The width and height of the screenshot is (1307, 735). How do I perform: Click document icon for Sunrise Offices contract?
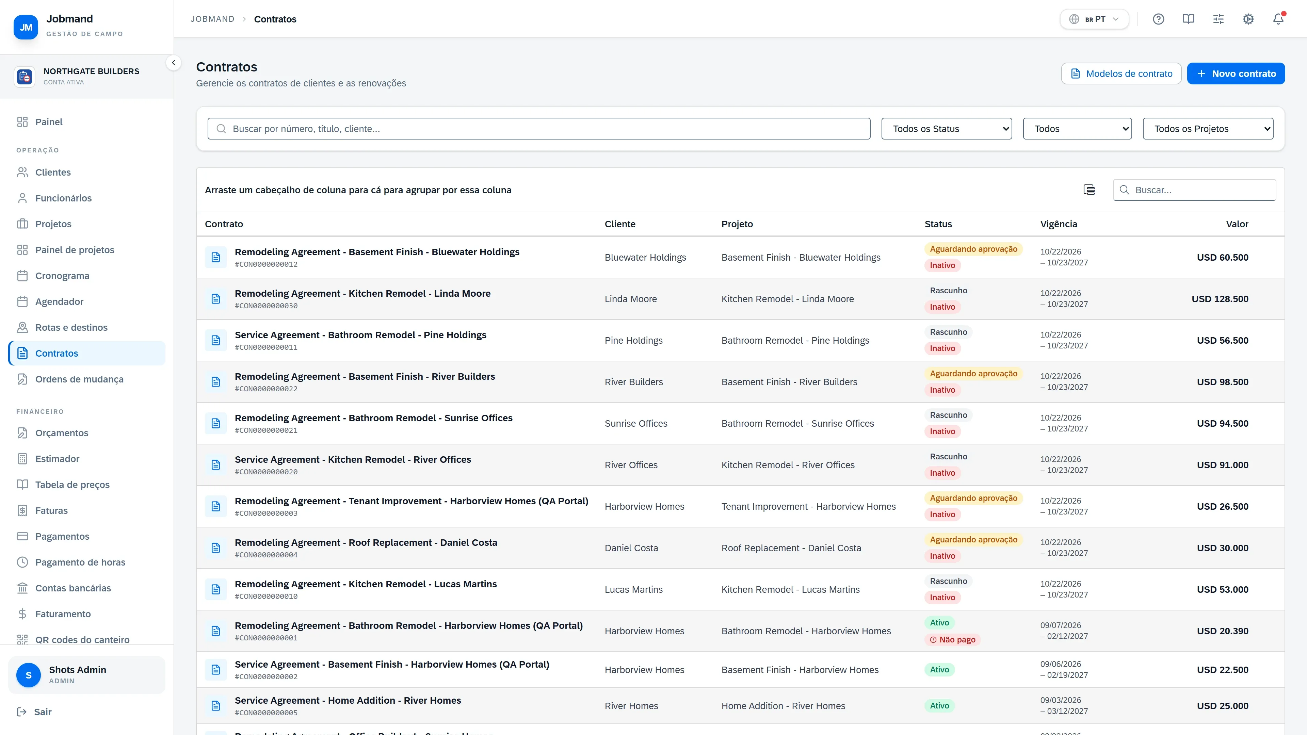click(x=216, y=424)
